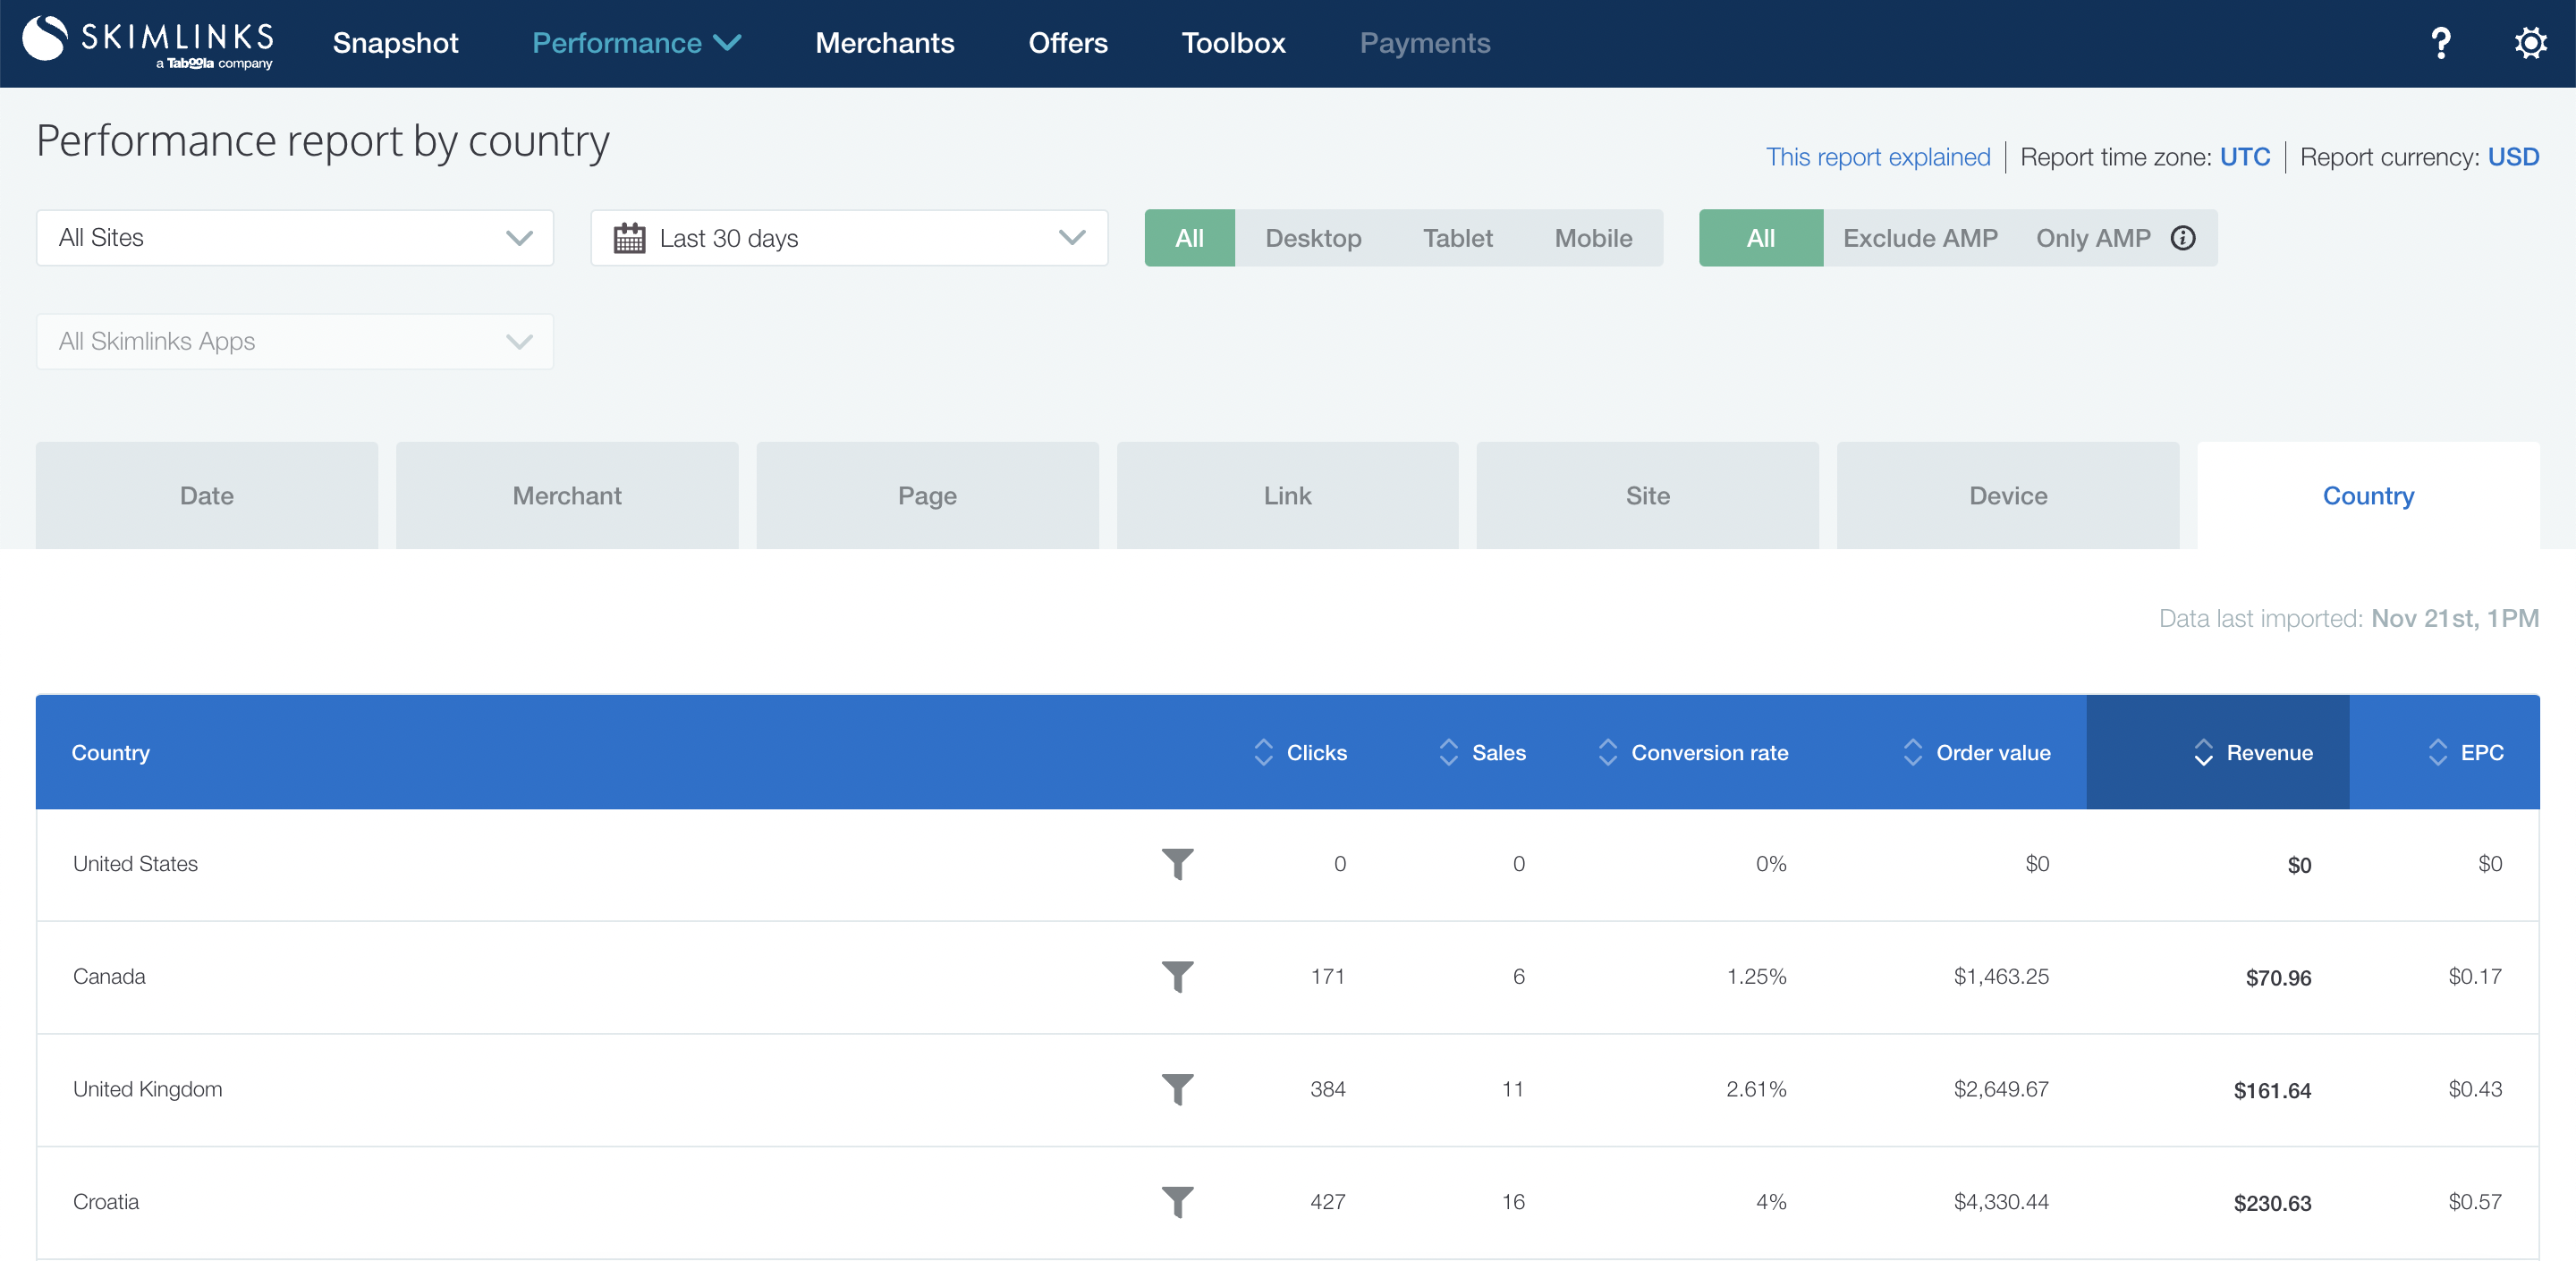
Task: Click the United States row name
Action: [135, 864]
